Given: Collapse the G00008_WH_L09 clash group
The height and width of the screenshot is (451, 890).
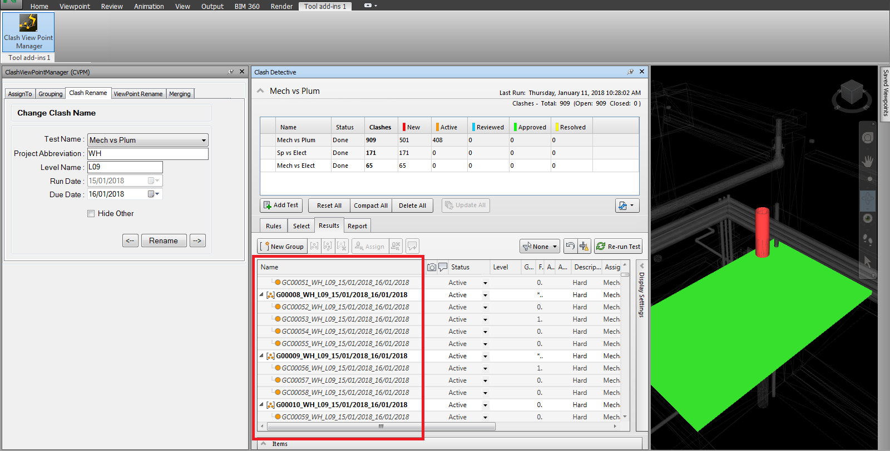Looking at the screenshot, I should (x=261, y=295).
